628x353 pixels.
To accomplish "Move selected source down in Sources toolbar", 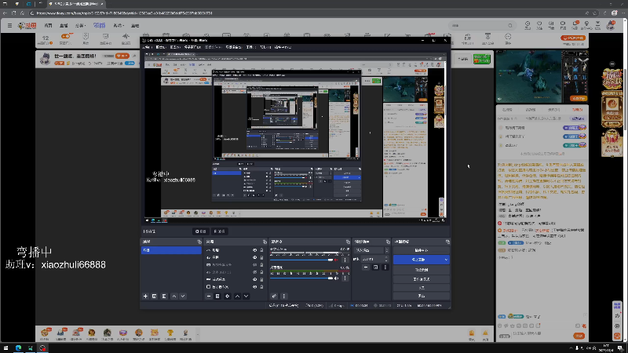I will coord(246,297).
